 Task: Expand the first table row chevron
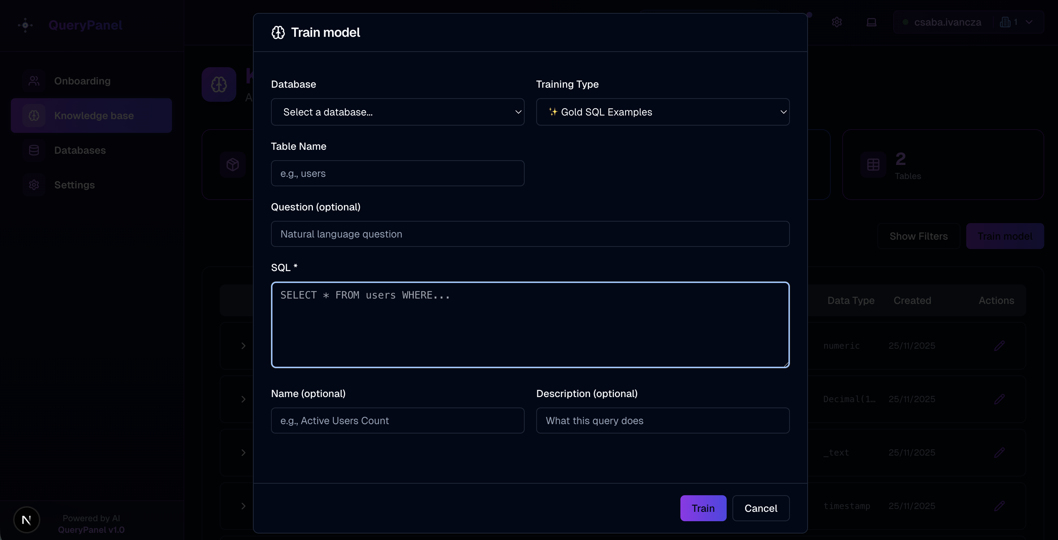click(243, 345)
